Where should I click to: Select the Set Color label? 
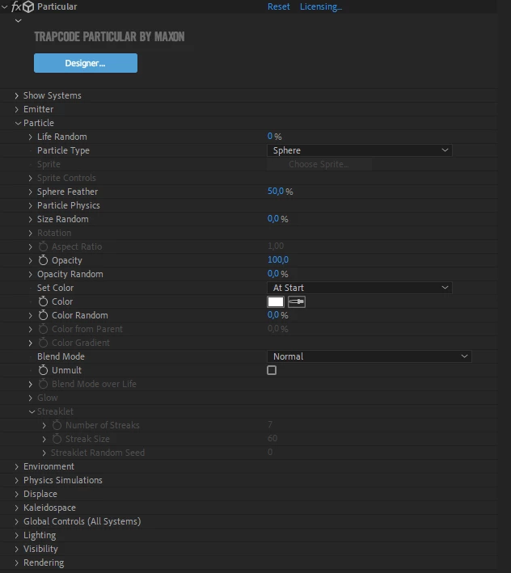[x=55, y=288]
